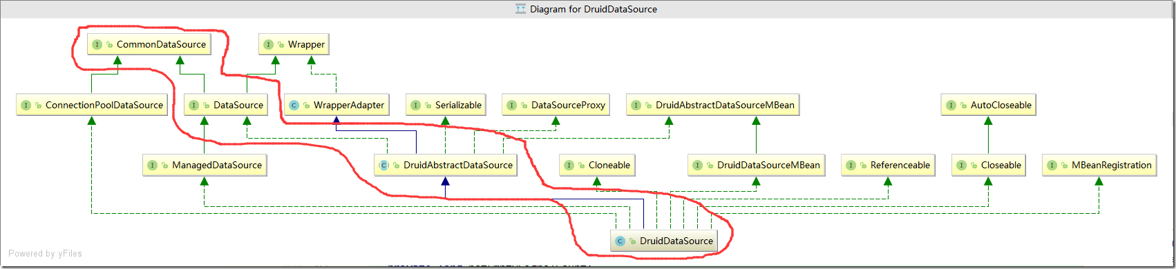Select the DataSourceProxy node
Viewport: 1176px width, 269px height.
coord(556,105)
